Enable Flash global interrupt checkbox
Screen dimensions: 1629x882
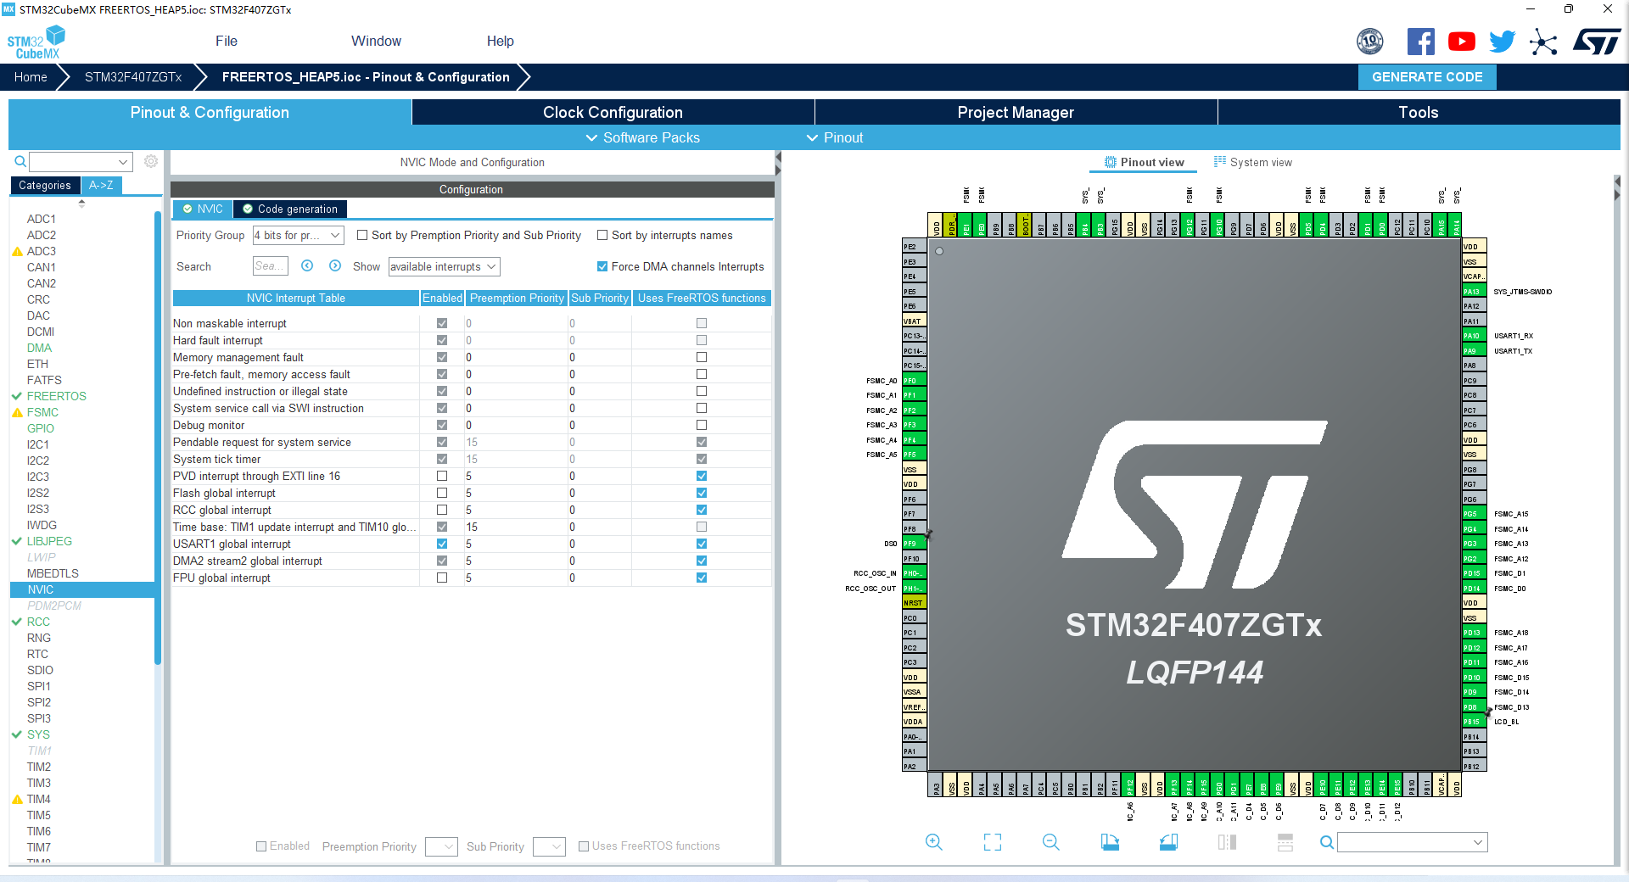tap(442, 493)
